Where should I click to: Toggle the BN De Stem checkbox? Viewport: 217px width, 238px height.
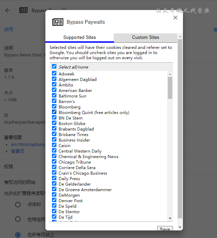point(54,117)
